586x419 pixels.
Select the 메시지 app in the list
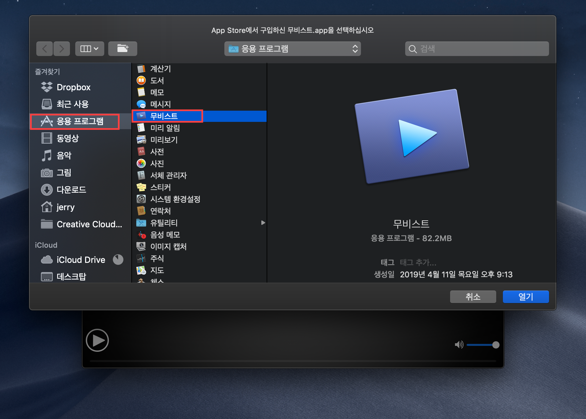pos(199,104)
